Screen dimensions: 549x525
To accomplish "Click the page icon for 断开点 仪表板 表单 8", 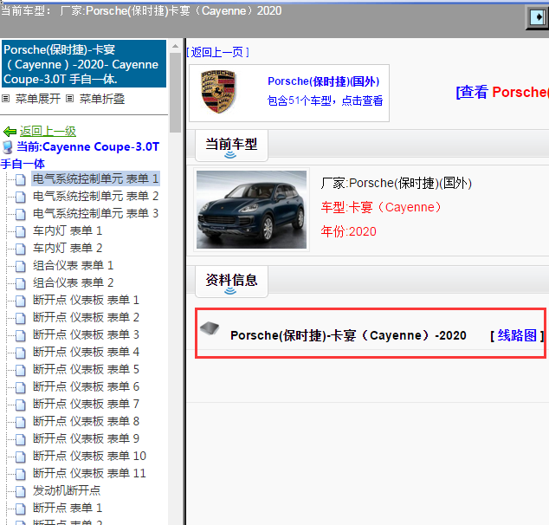I will (x=20, y=422).
